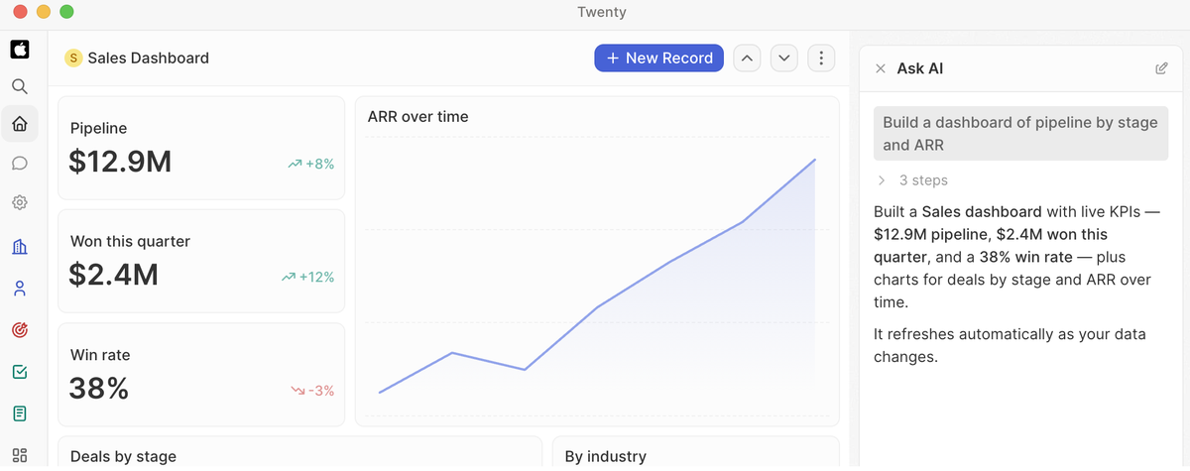The image size is (1190, 471).
Task: Click the Sales Dashboard title
Action: tap(149, 59)
